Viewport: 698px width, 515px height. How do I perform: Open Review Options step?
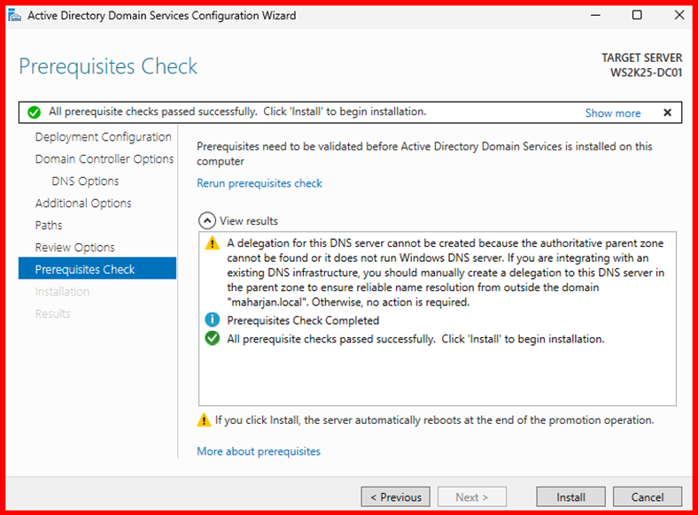(74, 248)
